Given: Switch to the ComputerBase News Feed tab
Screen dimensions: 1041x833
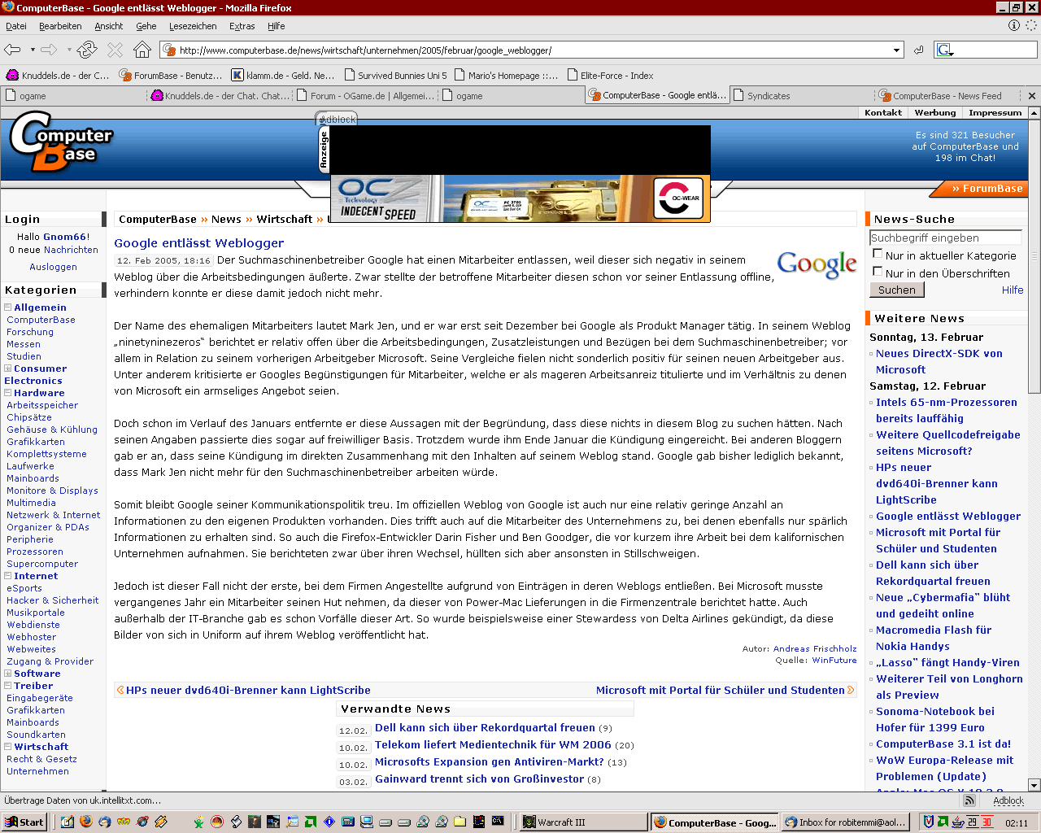Looking at the screenshot, I should click(x=947, y=96).
